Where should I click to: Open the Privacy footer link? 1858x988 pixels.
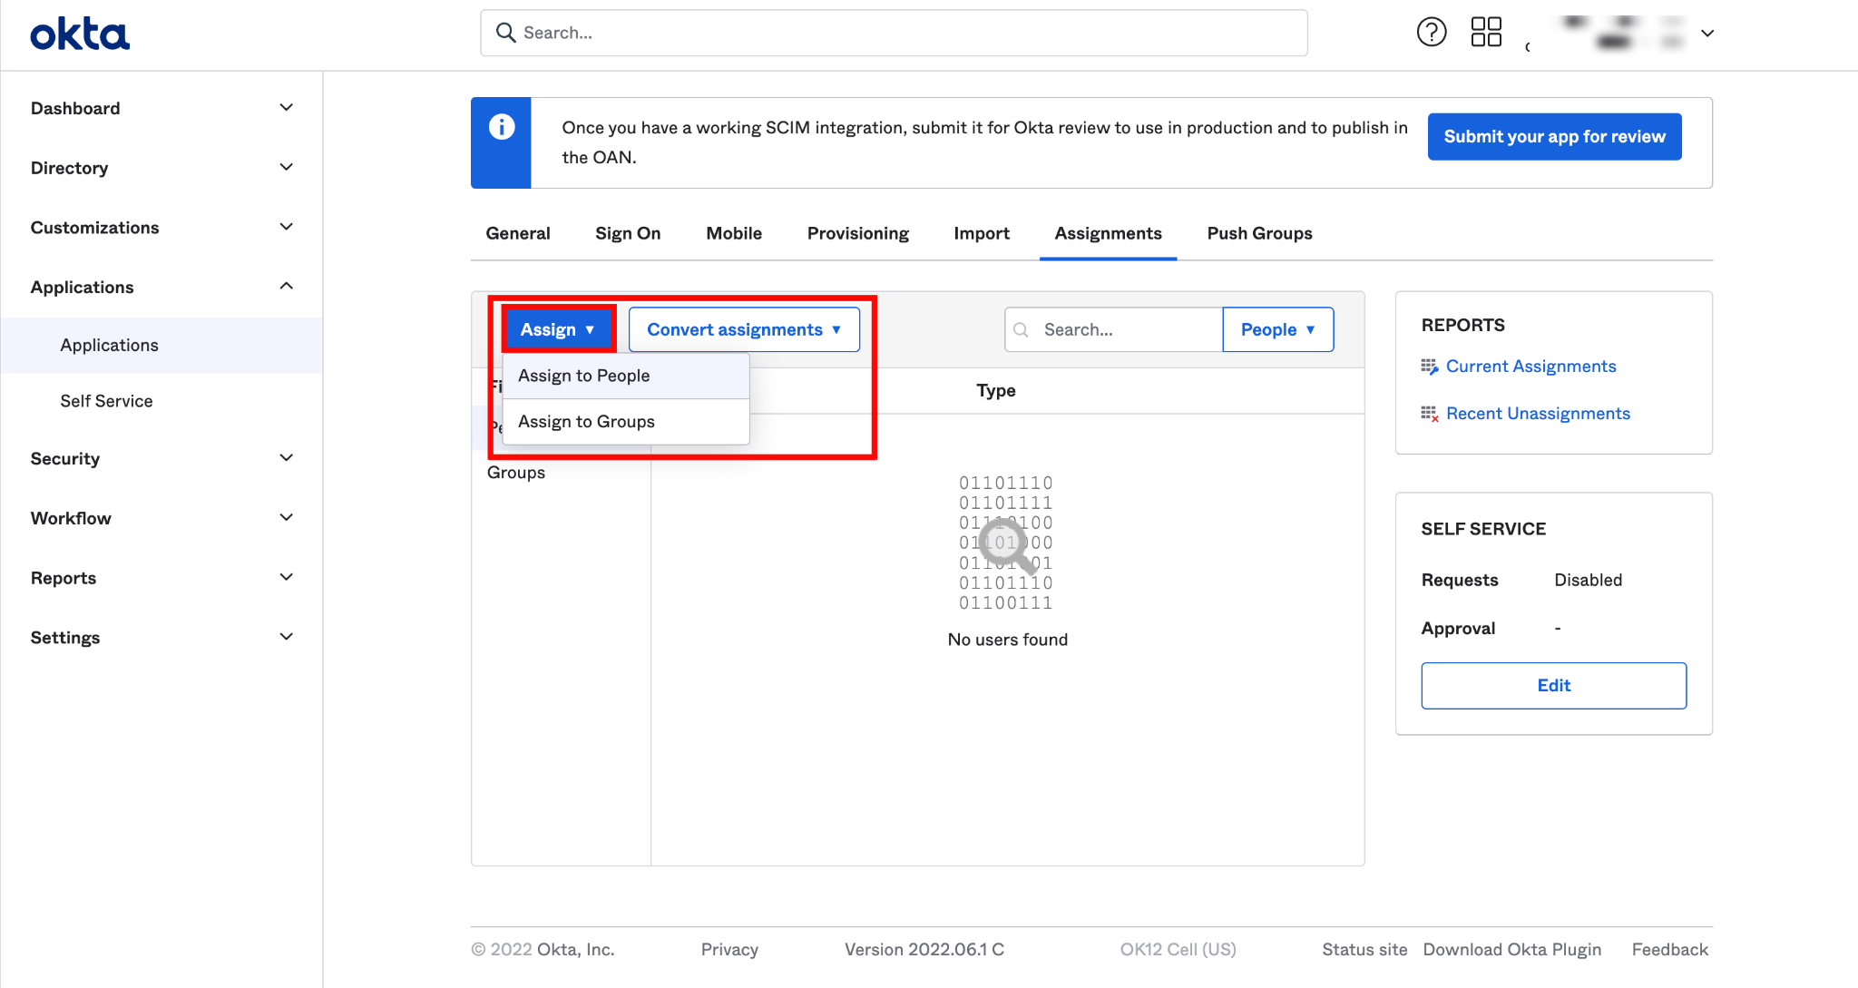(729, 950)
